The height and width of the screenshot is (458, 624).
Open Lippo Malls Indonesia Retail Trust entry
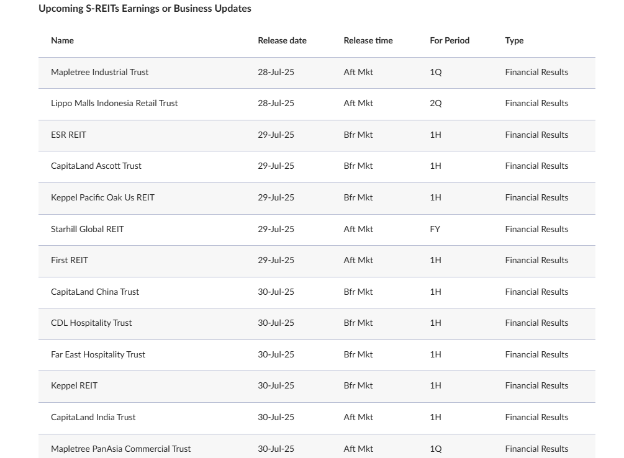coord(114,103)
